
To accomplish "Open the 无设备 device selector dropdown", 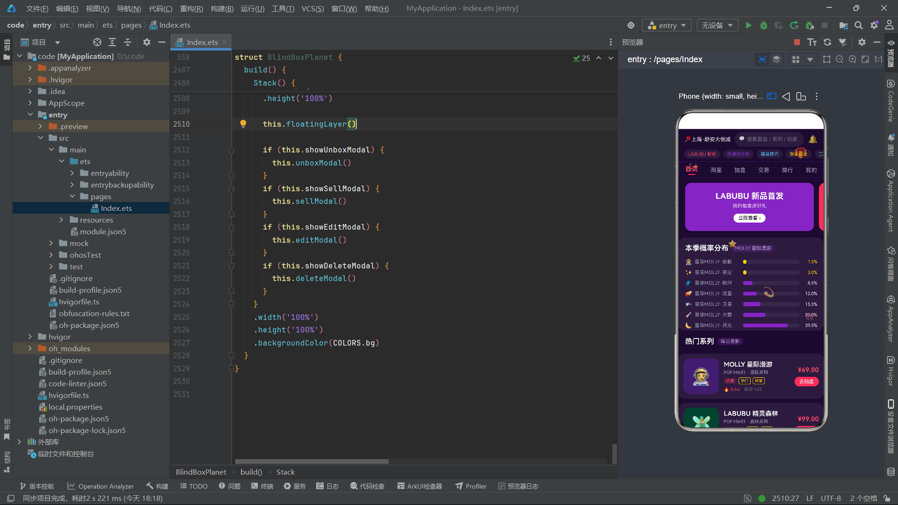I will click(717, 25).
